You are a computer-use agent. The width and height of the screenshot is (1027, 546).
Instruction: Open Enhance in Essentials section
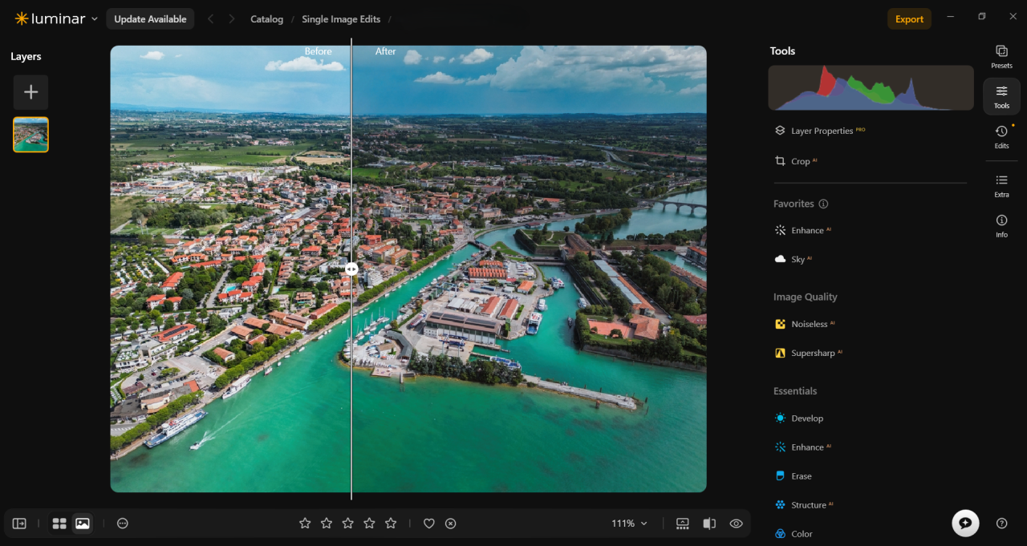[802, 447]
